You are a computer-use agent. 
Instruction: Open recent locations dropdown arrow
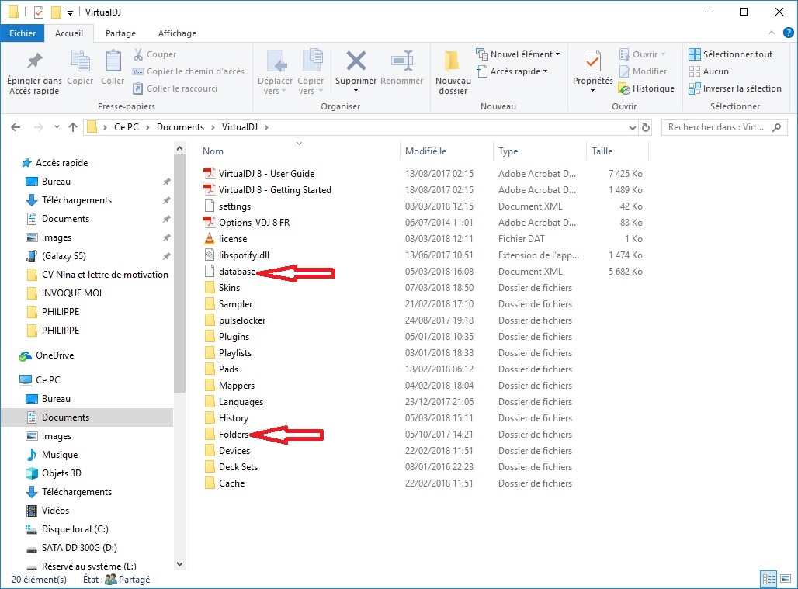(x=57, y=127)
